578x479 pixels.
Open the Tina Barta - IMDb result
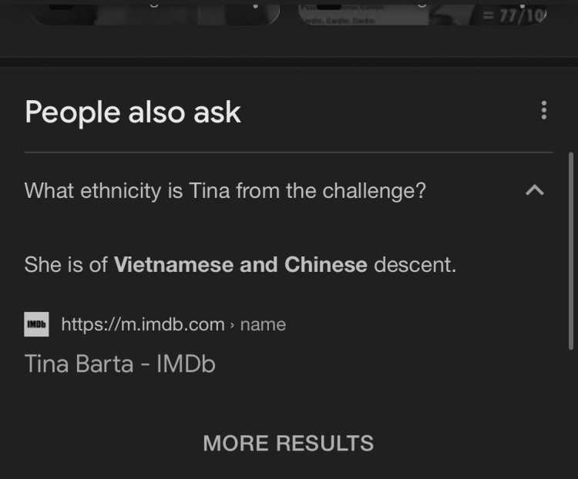[119, 363]
